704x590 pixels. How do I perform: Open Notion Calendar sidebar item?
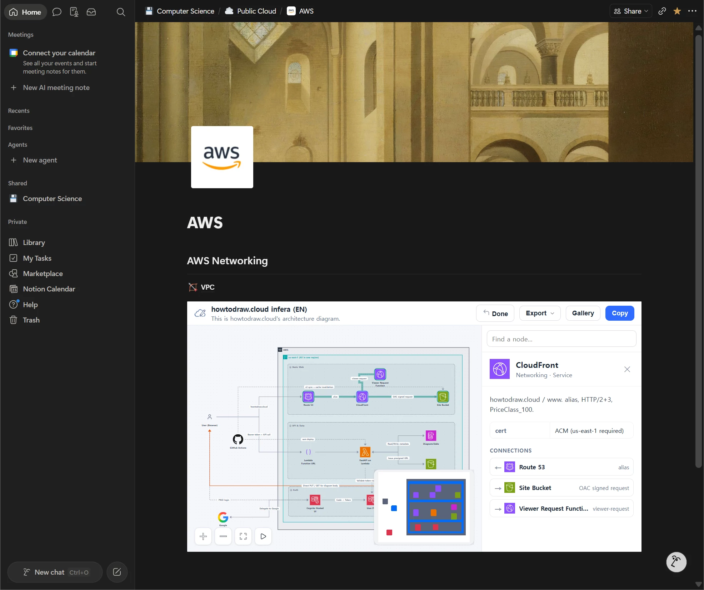coord(49,289)
